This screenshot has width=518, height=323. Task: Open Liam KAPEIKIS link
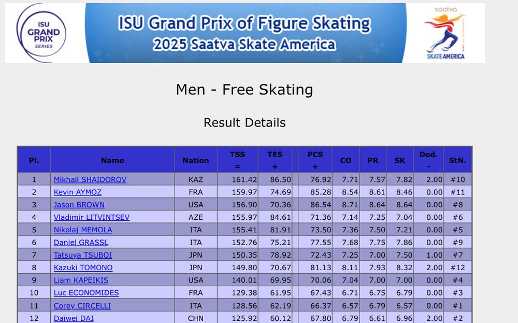pos(81,280)
